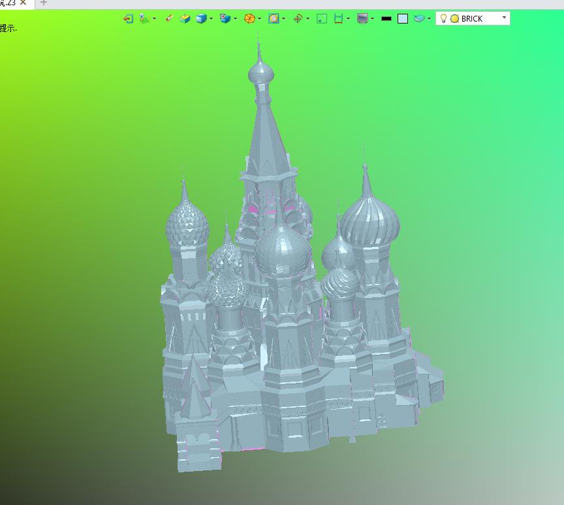Close the .Z3 document tab

[23, 3]
